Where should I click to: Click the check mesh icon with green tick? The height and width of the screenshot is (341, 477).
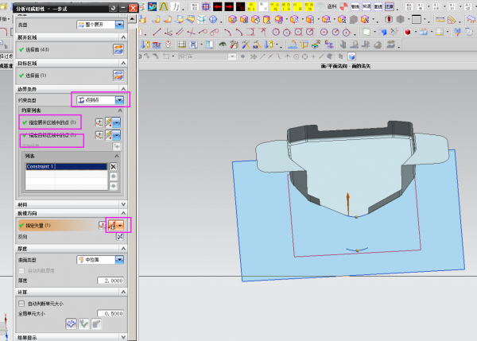(x=83, y=324)
